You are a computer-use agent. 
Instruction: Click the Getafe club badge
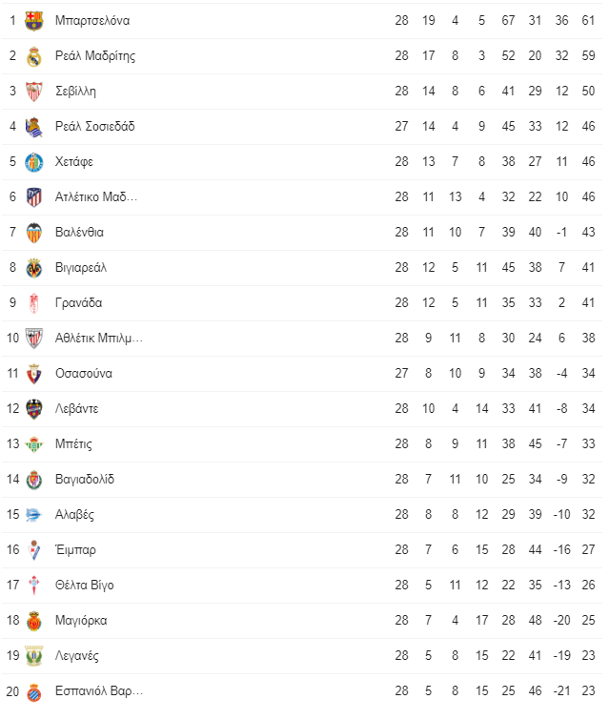pyautogui.click(x=34, y=162)
